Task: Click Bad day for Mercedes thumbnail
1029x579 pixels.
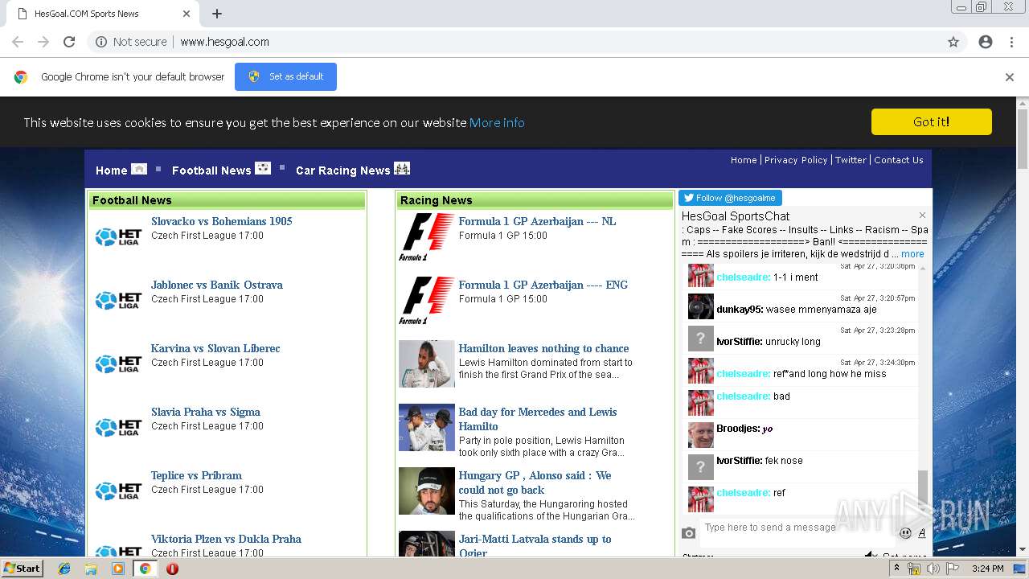Action: click(427, 428)
